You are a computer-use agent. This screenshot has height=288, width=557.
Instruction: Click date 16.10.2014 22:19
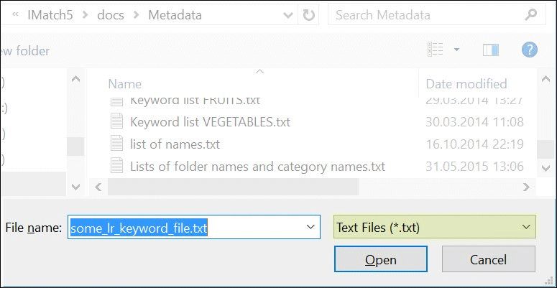474,144
